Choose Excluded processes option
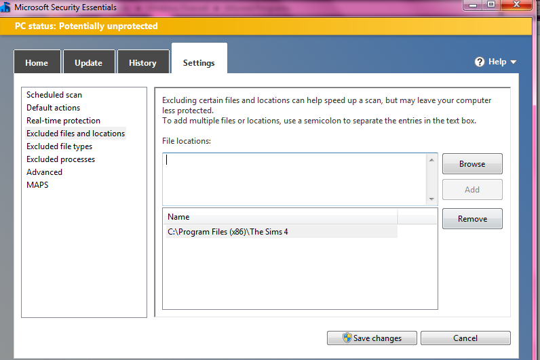The width and height of the screenshot is (540, 360). pyautogui.click(x=60, y=159)
